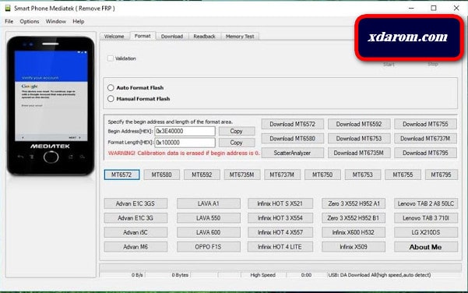Select Manual Format Flash radio option

(111, 99)
